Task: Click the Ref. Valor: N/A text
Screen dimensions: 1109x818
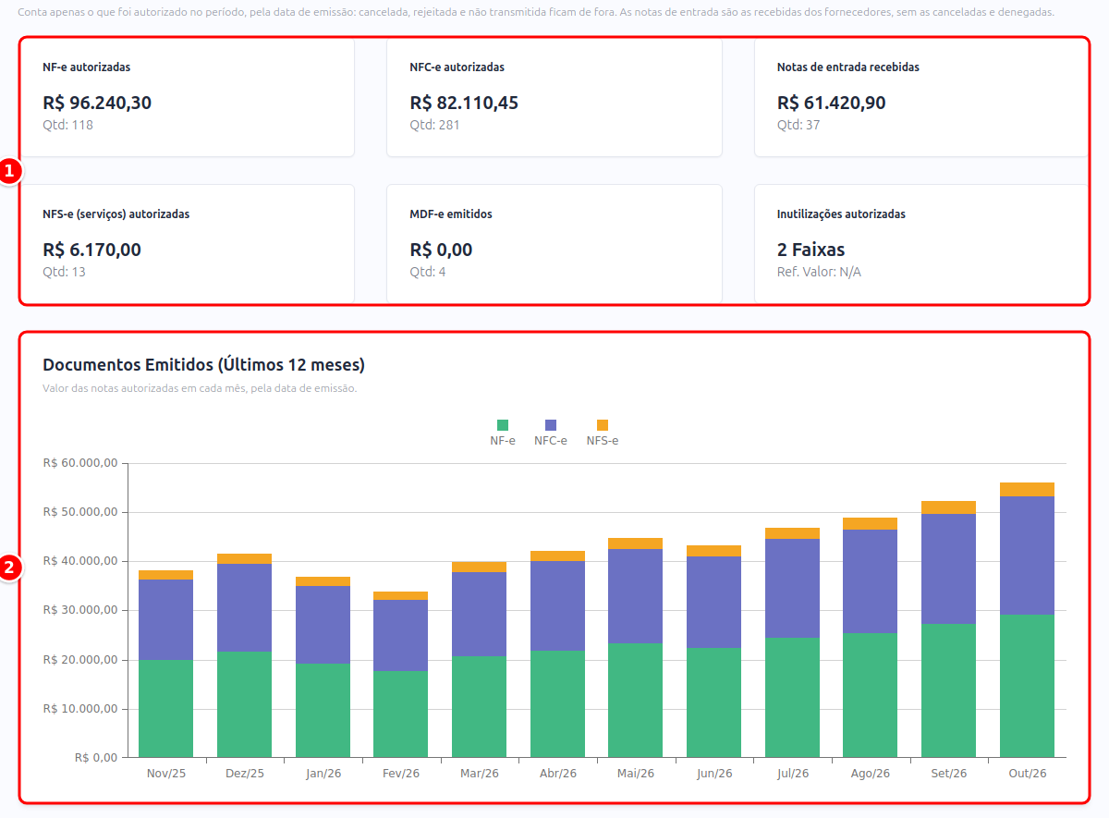Action: coord(819,272)
